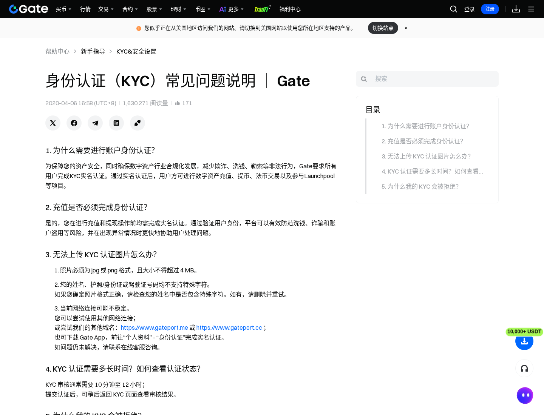
Task: Open the TradFi menu item
Action: point(262,9)
